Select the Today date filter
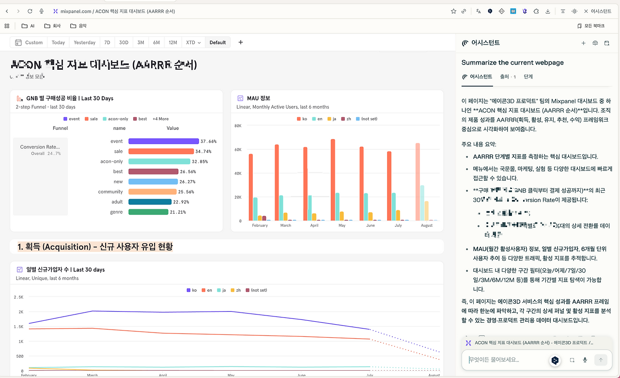The height and width of the screenshot is (378, 620). click(x=58, y=43)
